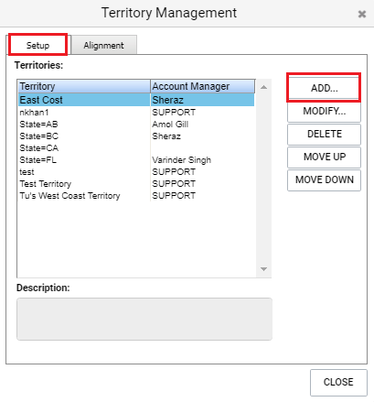The height and width of the screenshot is (402, 374).
Task: Sort by the Territory column header
Action: (84, 86)
